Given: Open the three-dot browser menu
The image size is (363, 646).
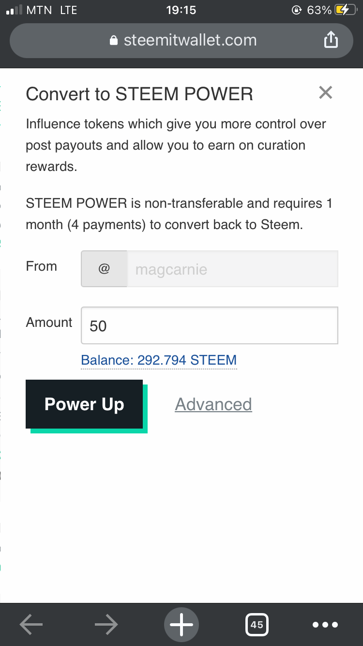Looking at the screenshot, I should (325, 625).
